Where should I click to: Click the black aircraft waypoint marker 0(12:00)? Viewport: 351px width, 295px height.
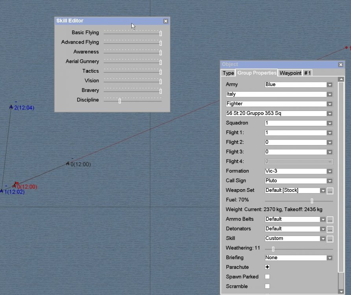point(68,164)
